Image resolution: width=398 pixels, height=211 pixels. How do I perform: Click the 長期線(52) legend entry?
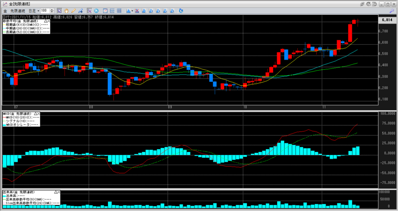coord(26,32)
